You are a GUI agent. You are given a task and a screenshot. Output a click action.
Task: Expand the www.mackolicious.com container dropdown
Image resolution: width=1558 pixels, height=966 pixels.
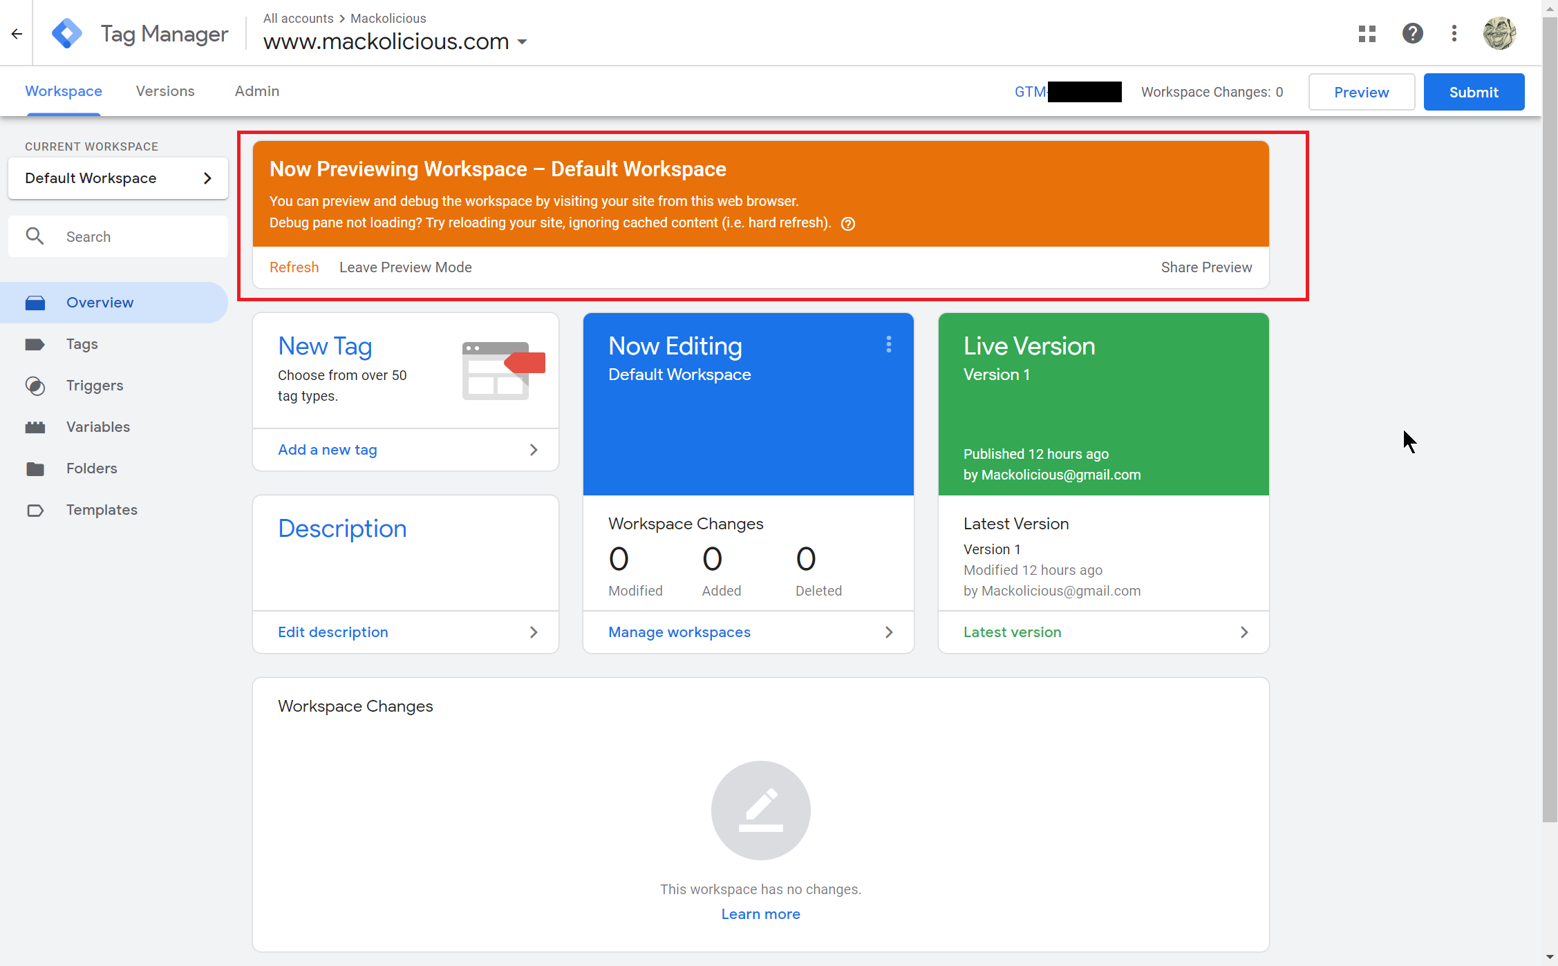click(522, 42)
